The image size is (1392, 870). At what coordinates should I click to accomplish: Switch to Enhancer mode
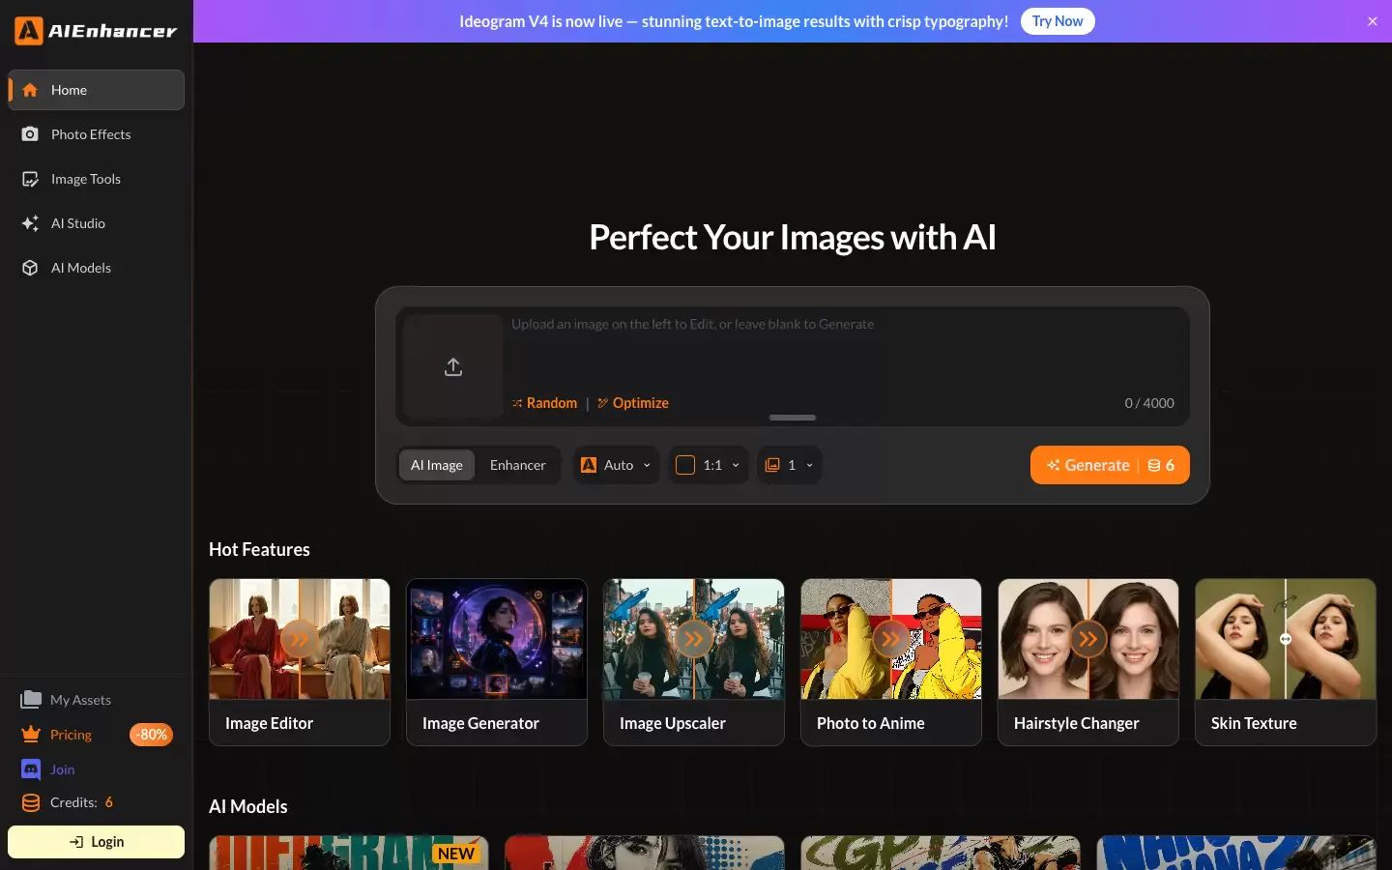pos(518,465)
